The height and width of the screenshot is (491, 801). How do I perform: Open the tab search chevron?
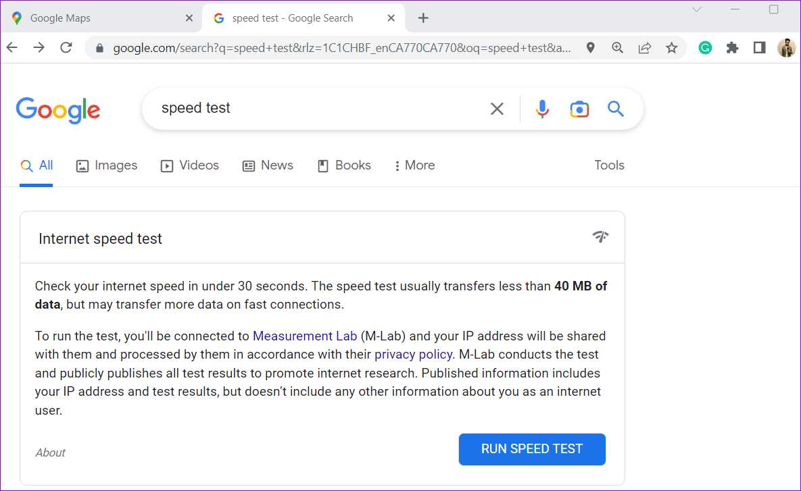tap(697, 9)
